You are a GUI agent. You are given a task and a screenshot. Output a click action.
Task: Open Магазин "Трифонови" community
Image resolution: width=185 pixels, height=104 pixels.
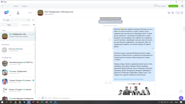coord(18,73)
